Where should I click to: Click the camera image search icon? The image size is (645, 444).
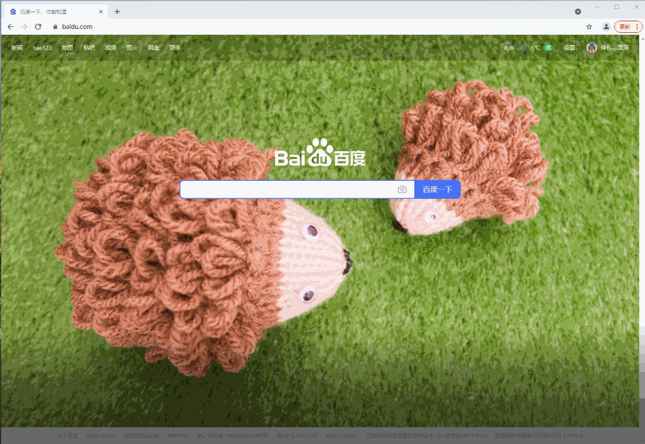402,189
